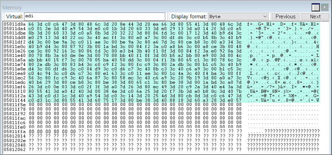
Task: Select address 05811f5e row label
Action: 15,105
